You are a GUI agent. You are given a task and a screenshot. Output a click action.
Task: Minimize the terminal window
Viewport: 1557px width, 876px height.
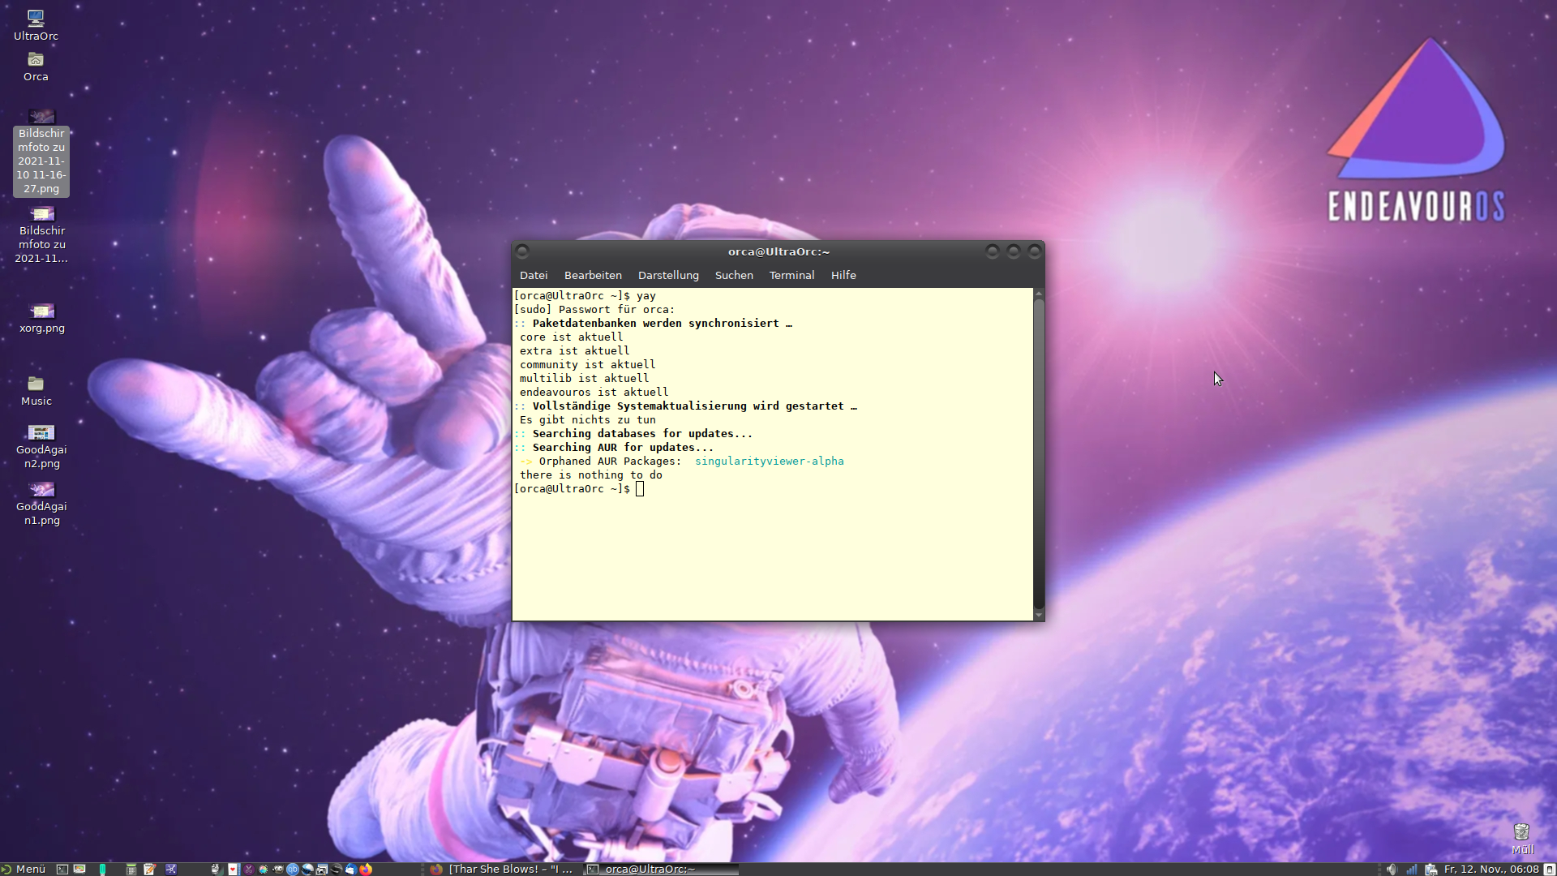coord(992,251)
